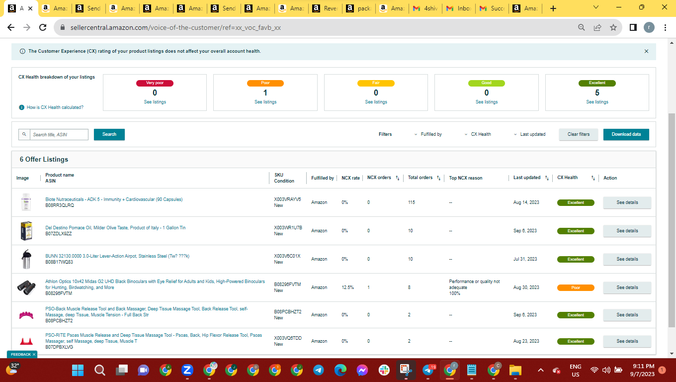Open Del Destino Pomace Oil product link
Screen dimensions: 676x382
(x=115, y=228)
